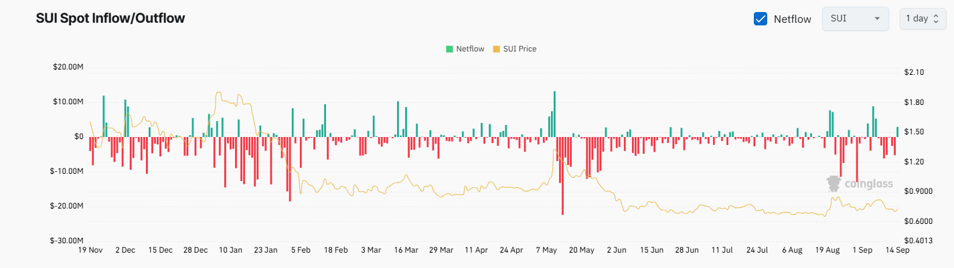
Task: Click the 2 Jun date label
Action: (616, 250)
